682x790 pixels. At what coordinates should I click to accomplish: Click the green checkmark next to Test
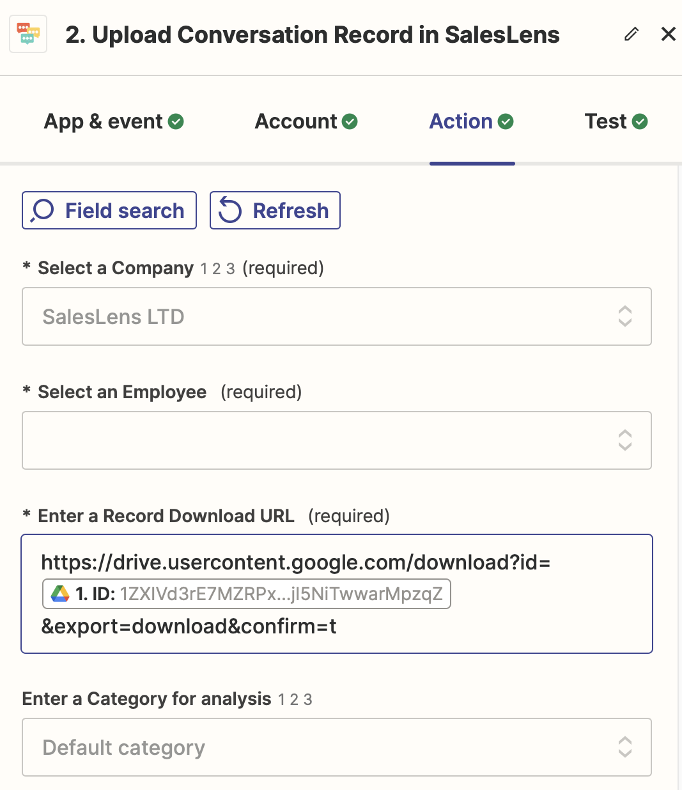[641, 121]
